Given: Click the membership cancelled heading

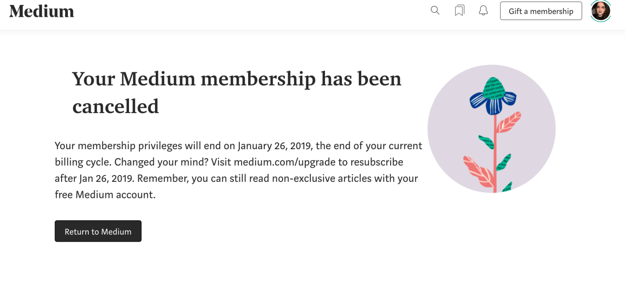Looking at the screenshot, I should tap(237, 80).
